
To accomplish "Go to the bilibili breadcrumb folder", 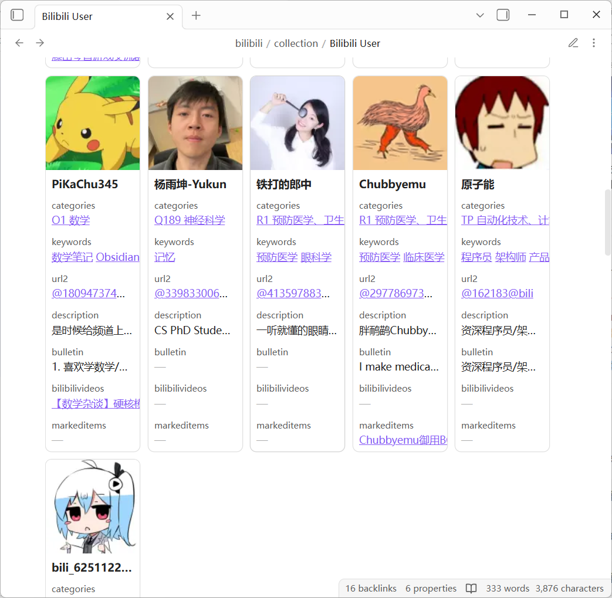I will click(x=249, y=43).
